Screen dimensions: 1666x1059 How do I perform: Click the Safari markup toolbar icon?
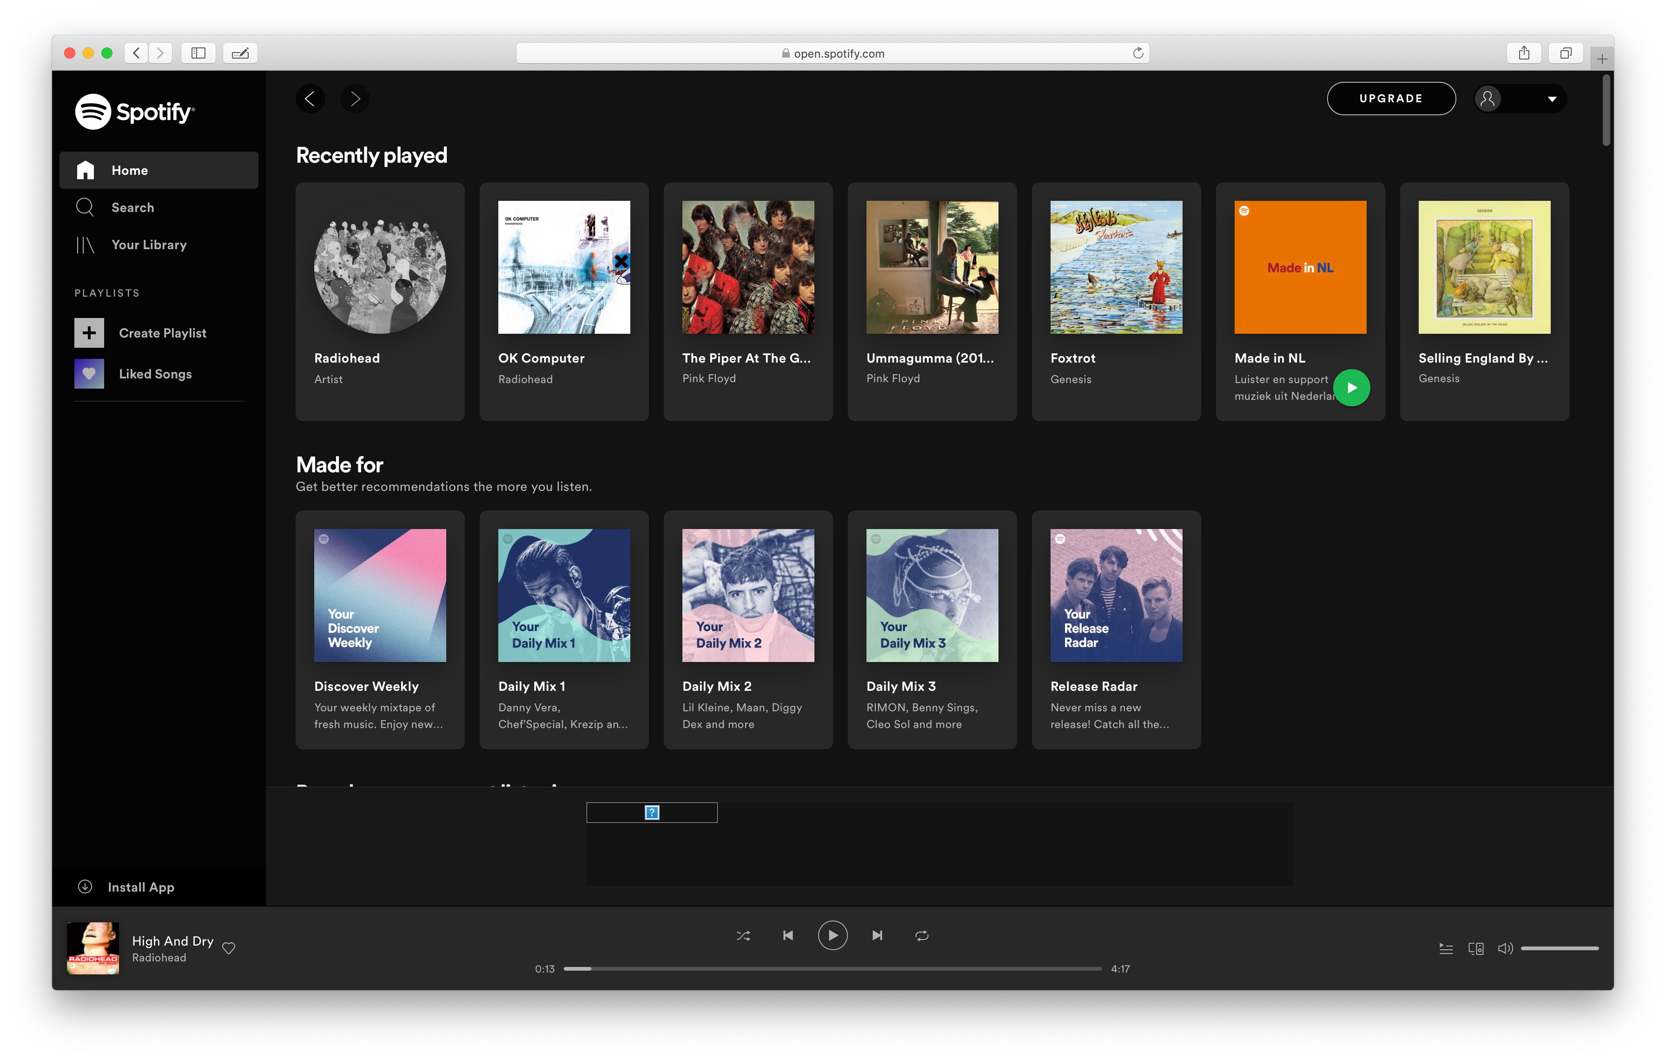tap(240, 53)
